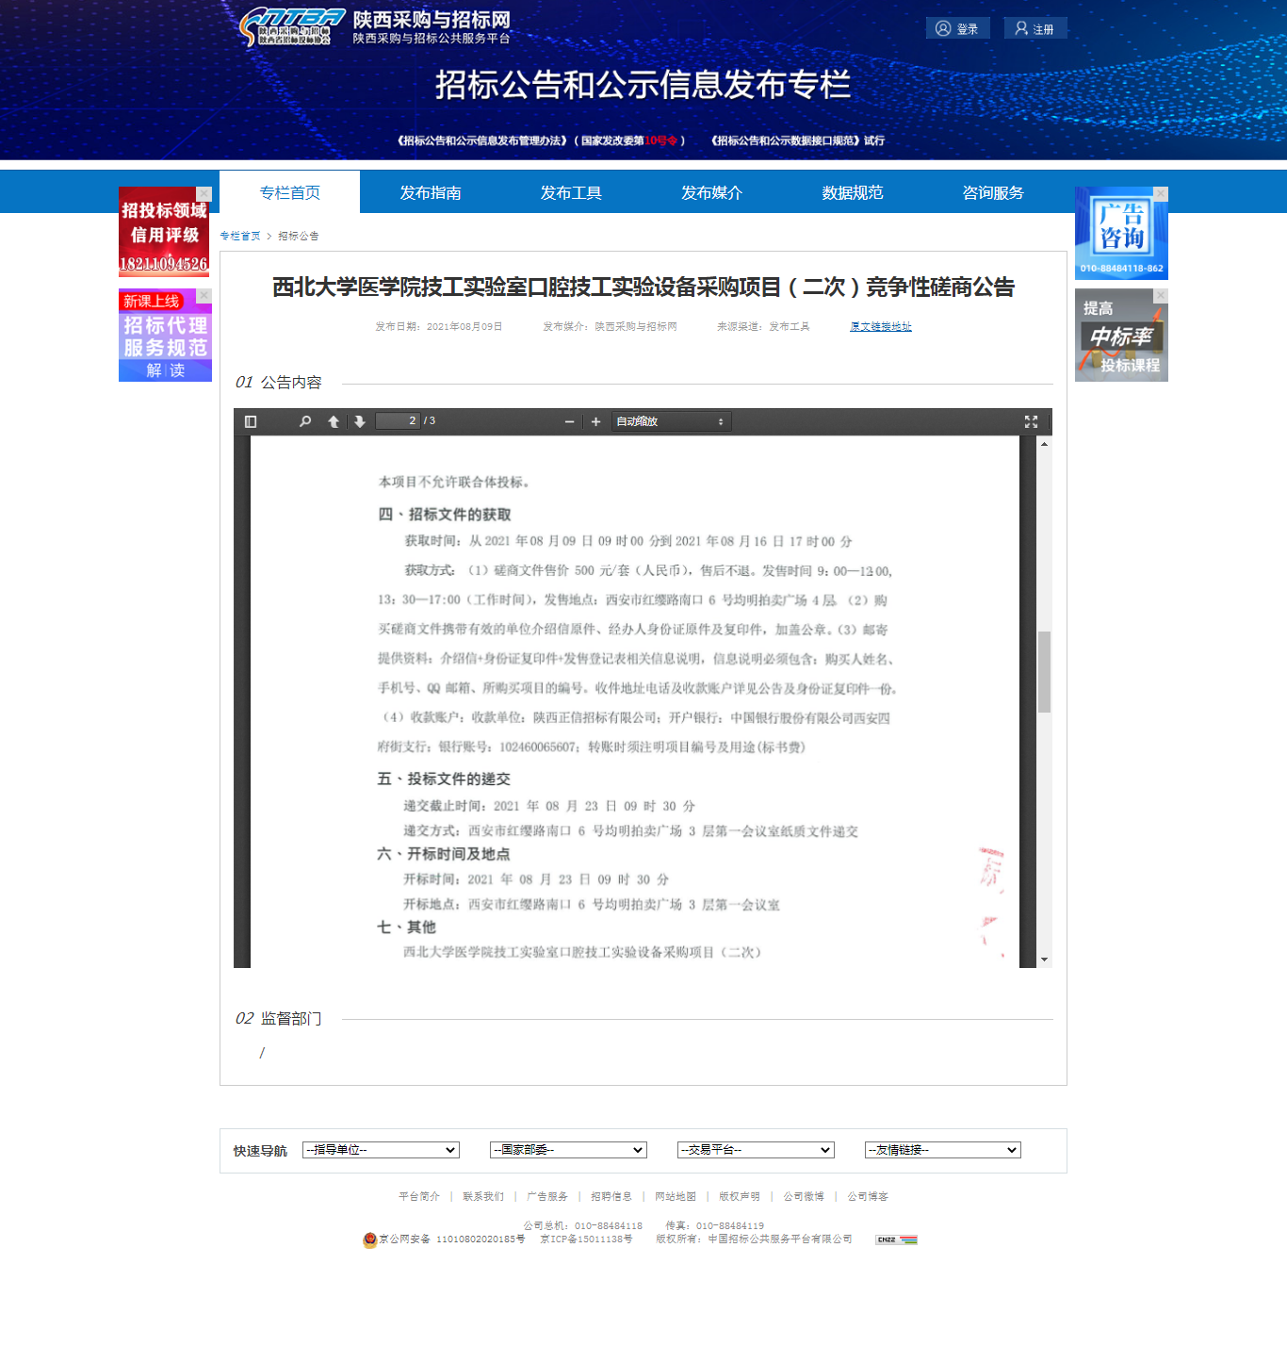
Task: Zoom out of the PDF document
Action: 569,421
